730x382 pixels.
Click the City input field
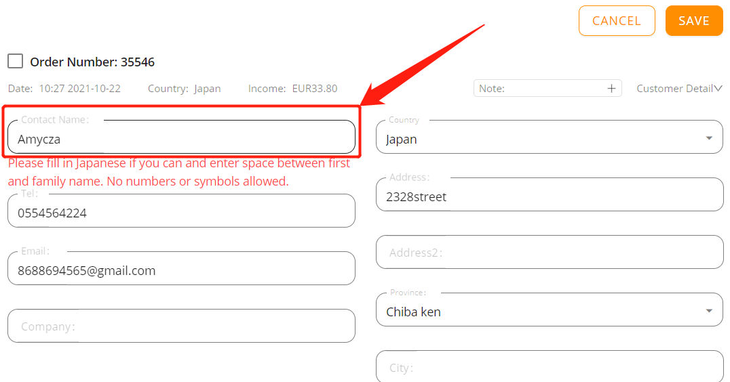click(x=550, y=366)
